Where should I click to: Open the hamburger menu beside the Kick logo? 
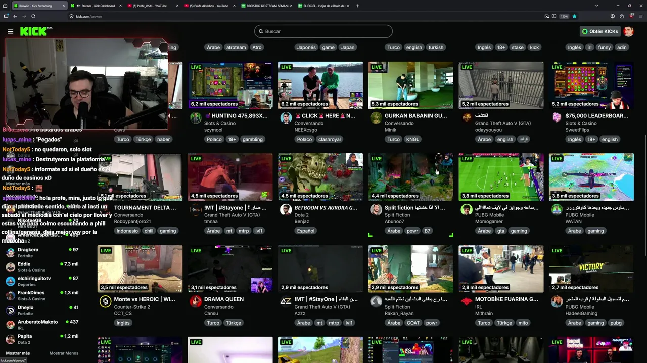pos(10,31)
